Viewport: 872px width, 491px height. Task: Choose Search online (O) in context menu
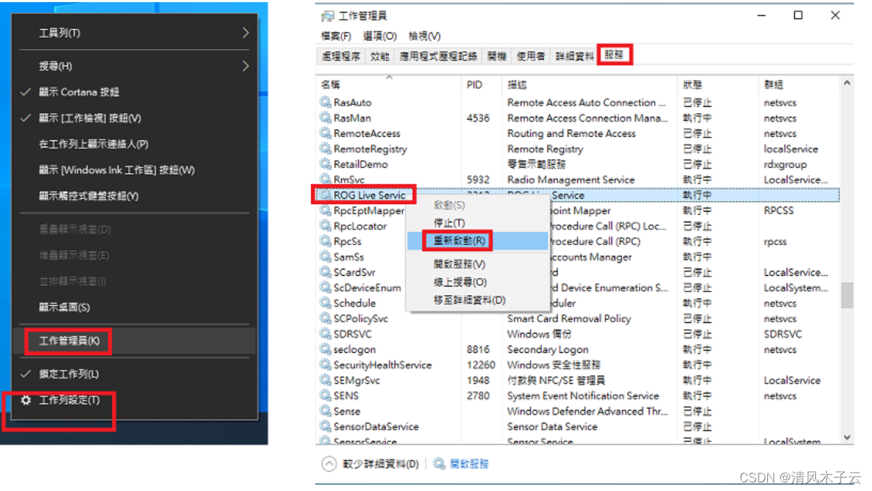tap(460, 282)
